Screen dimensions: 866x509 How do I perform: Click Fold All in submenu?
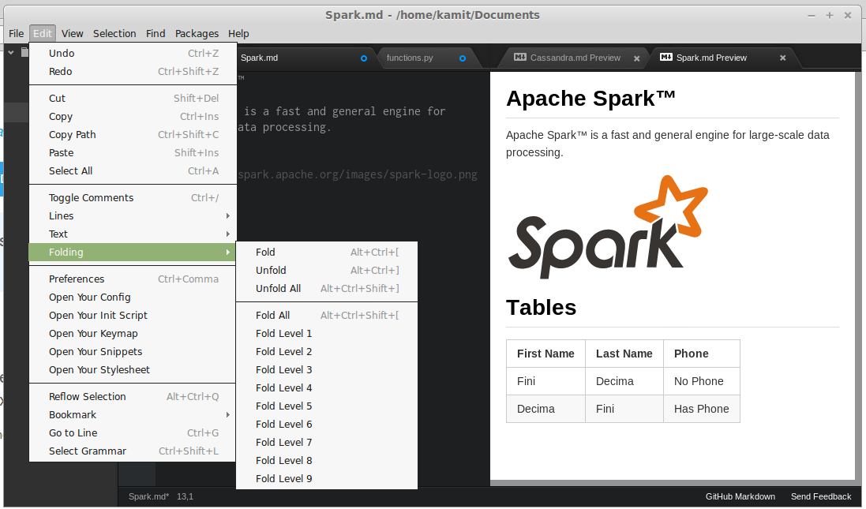(326, 315)
